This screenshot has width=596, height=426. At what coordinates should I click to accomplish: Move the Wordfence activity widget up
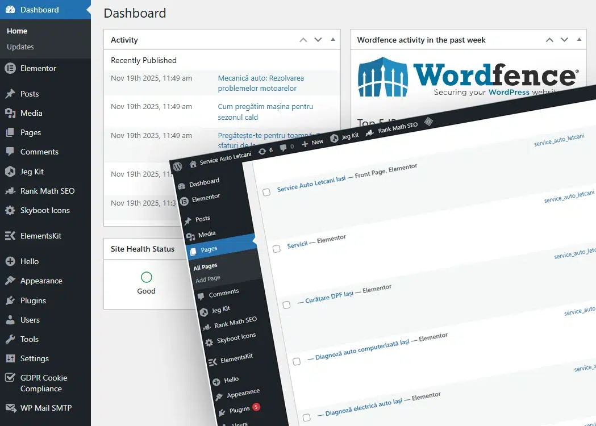(x=549, y=40)
